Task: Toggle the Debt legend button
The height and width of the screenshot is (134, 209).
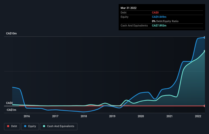Action: [x=12, y=126]
